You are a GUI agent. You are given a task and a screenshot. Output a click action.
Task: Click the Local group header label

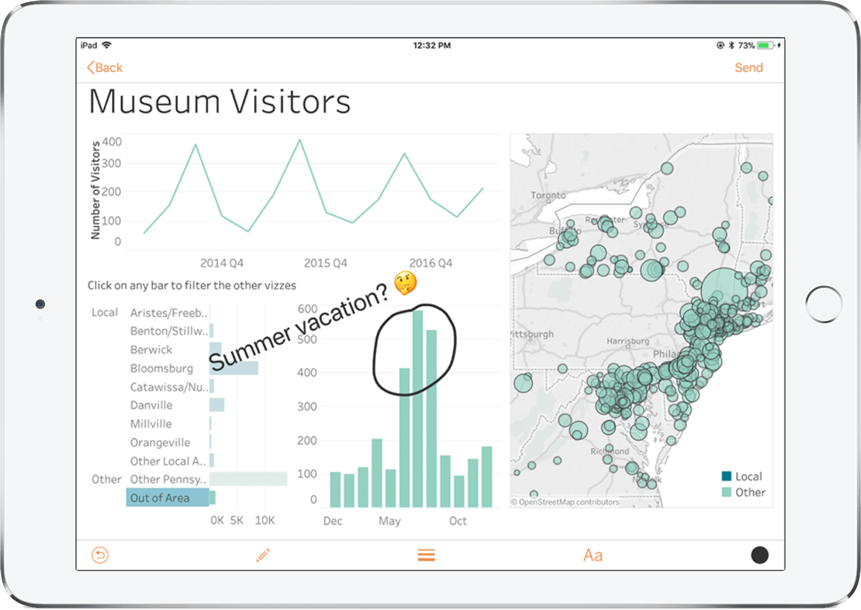pyautogui.click(x=105, y=313)
